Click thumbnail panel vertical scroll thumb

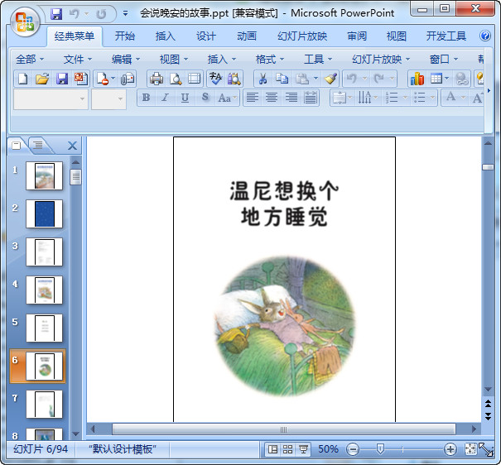(x=75, y=177)
